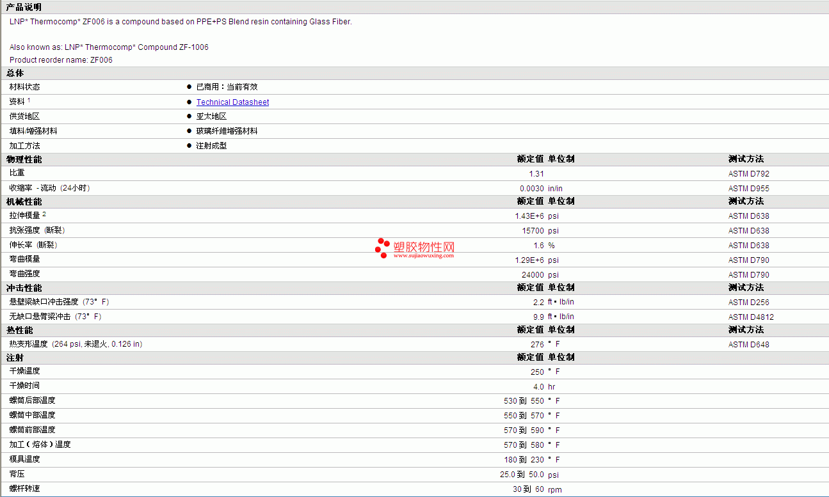Click the "供货地区" row label

coord(24,116)
